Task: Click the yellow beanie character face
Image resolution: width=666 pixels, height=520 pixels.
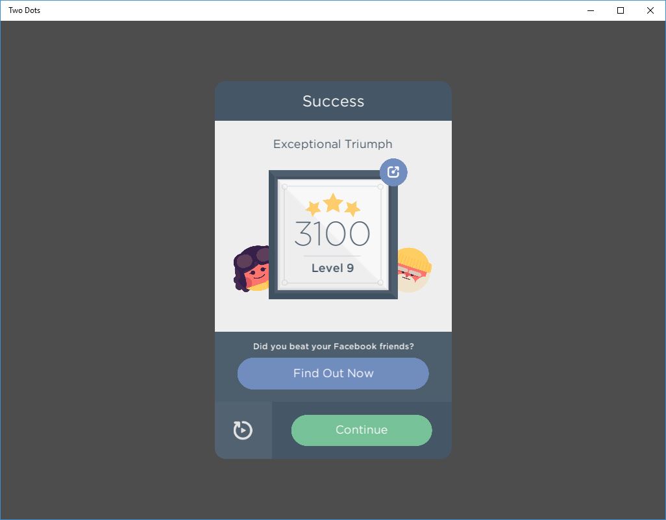Action: click(x=413, y=270)
